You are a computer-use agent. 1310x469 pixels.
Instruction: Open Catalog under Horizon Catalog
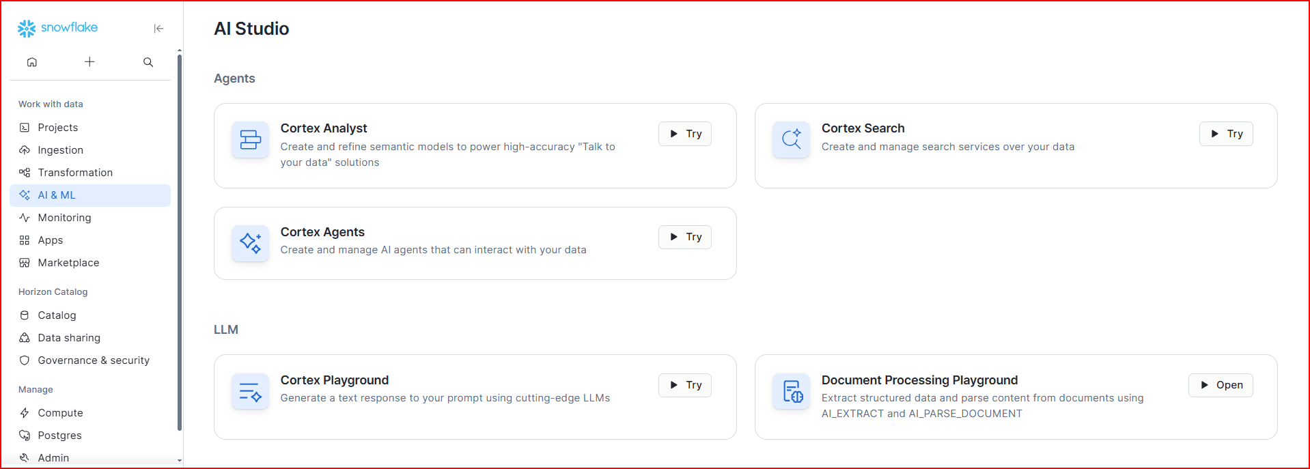(90, 315)
